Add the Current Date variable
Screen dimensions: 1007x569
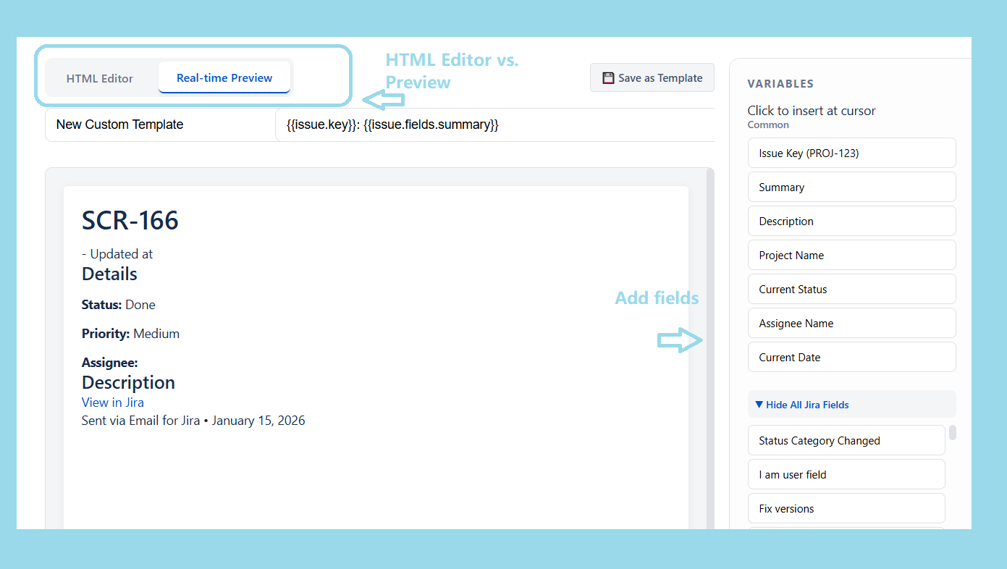pyautogui.click(x=851, y=357)
